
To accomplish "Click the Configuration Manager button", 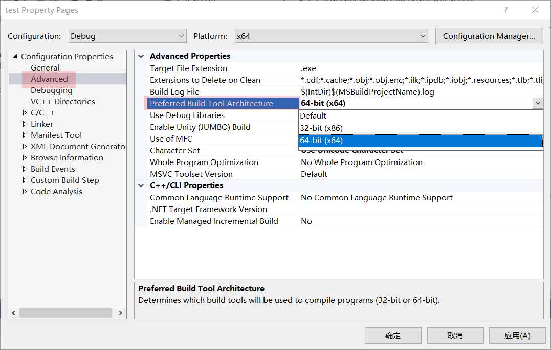I will tap(489, 36).
